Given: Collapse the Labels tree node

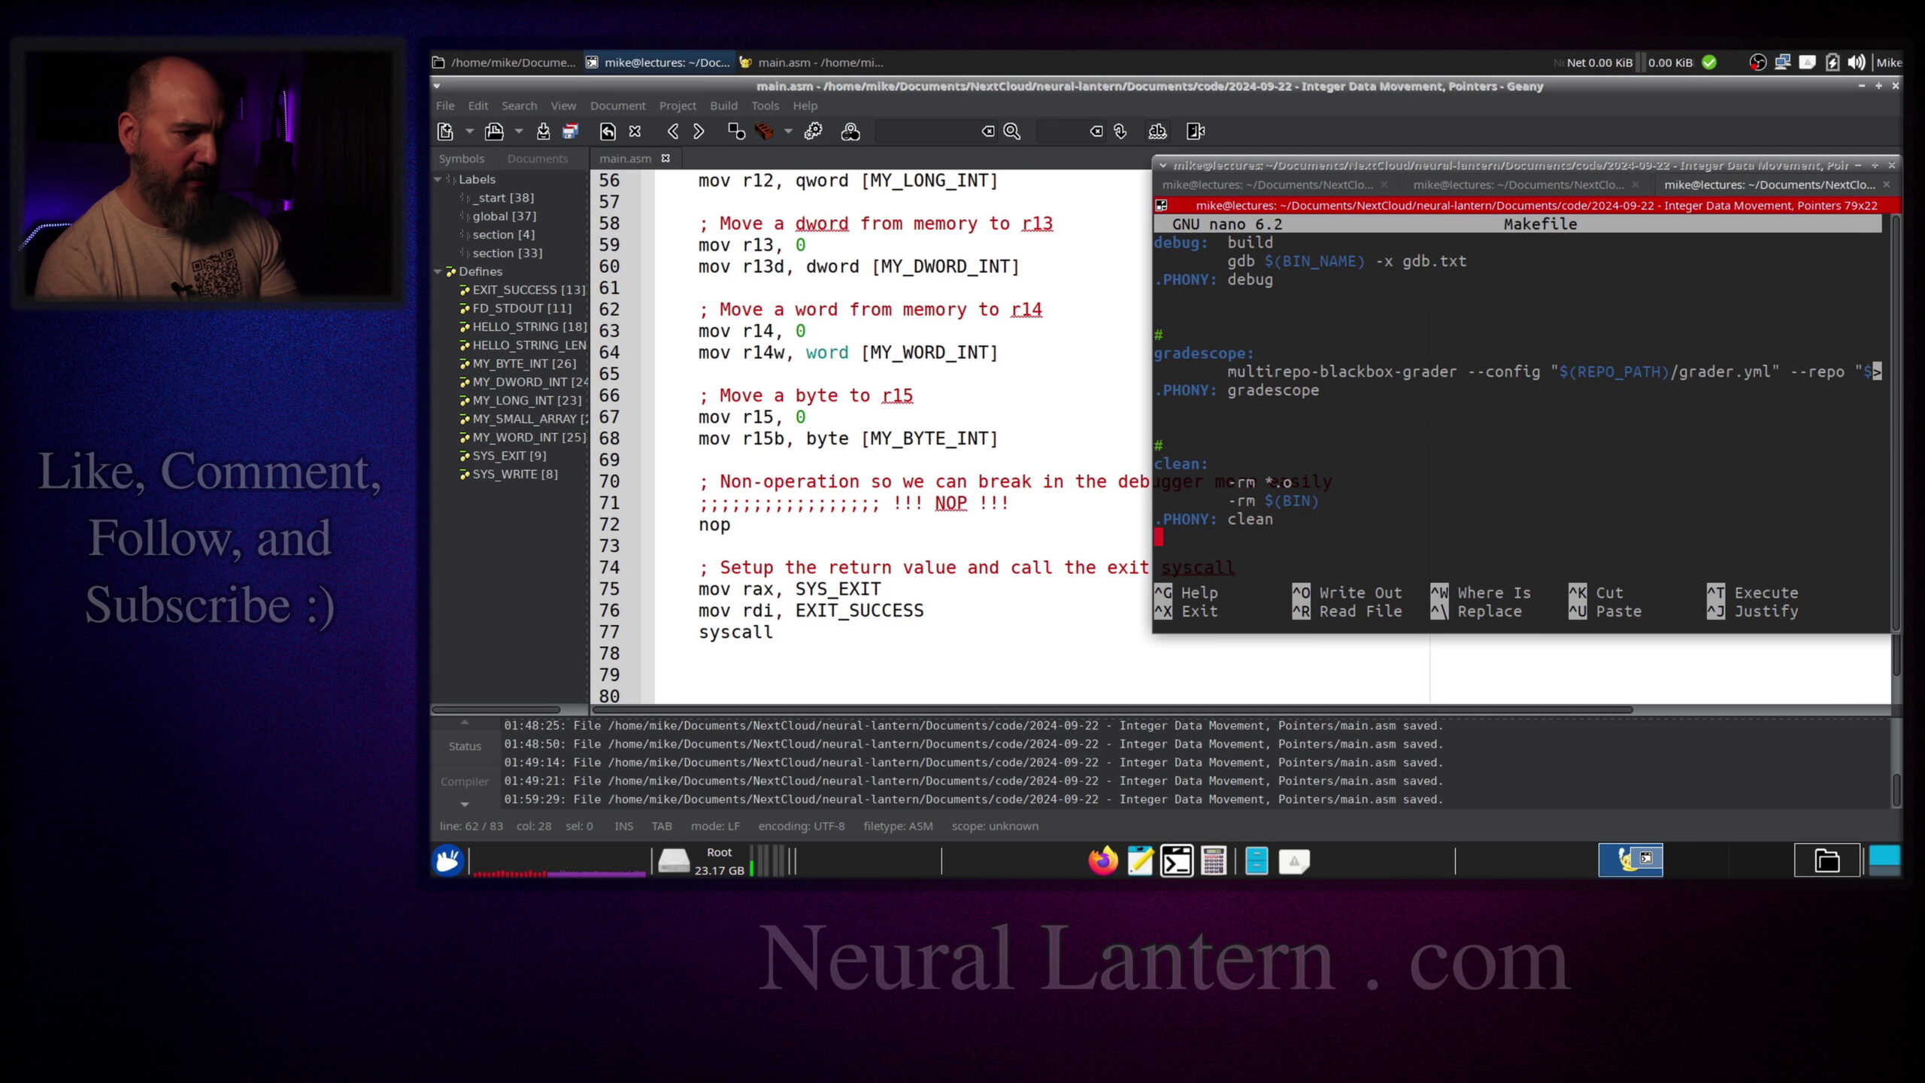Looking at the screenshot, I should pos(438,179).
